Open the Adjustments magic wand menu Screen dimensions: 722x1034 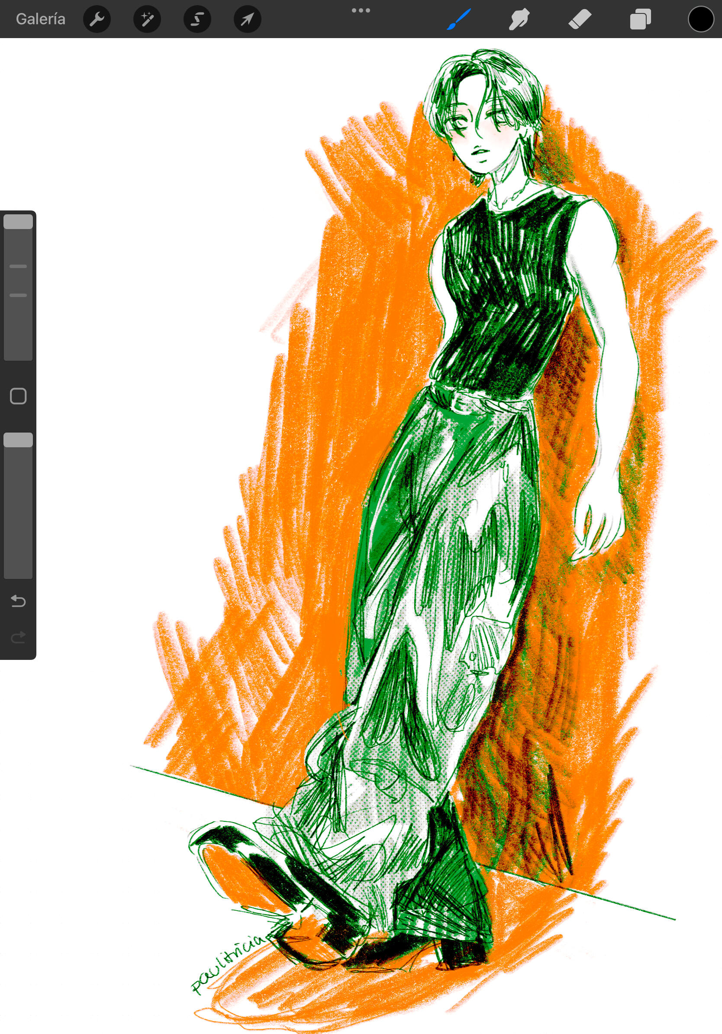(147, 19)
